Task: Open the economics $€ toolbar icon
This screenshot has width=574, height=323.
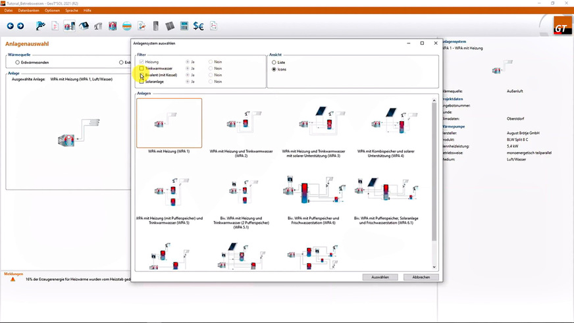Action: 198,26
